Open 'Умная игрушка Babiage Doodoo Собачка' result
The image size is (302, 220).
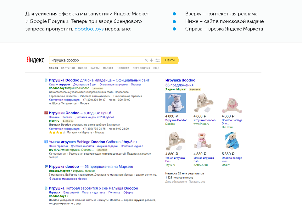pyautogui.click(x=93, y=142)
